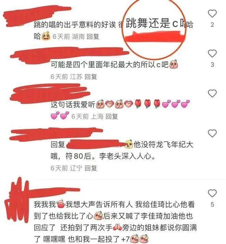The image size is (226, 244).
Task: Open the like count 2
Action: click(212, 25)
